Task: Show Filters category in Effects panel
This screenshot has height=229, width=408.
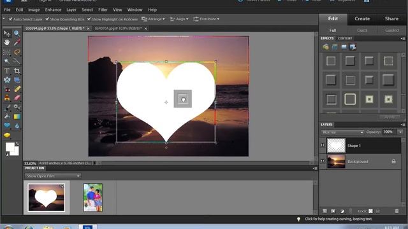Action: click(326, 47)
